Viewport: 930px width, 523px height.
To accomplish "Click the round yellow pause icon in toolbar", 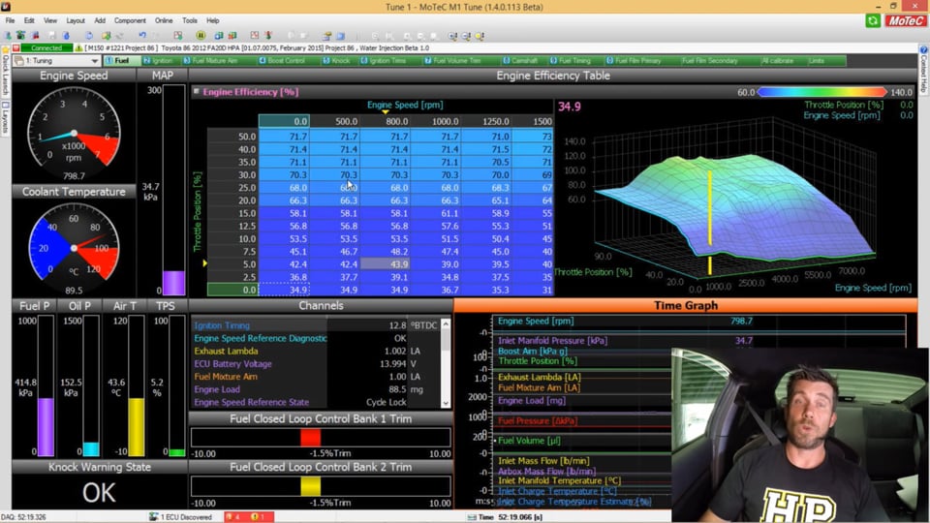I will tap(201, 36).
